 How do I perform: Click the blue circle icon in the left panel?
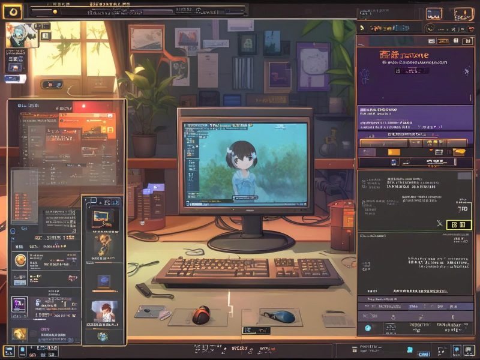(x=13, y=231)
